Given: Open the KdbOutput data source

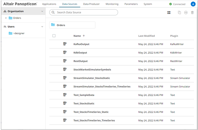Looking at the screenshot, I should coord(80,53).
